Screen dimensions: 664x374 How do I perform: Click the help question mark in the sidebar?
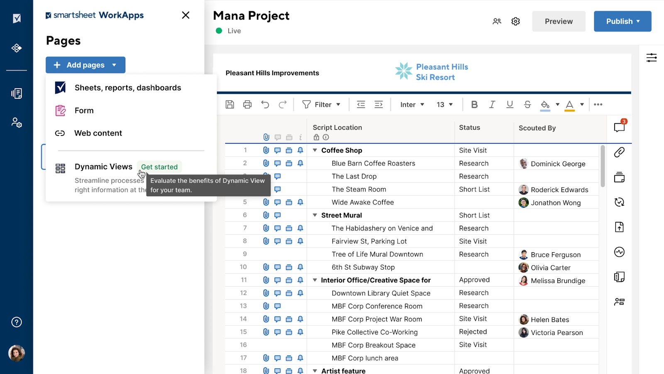click(16, 322)
